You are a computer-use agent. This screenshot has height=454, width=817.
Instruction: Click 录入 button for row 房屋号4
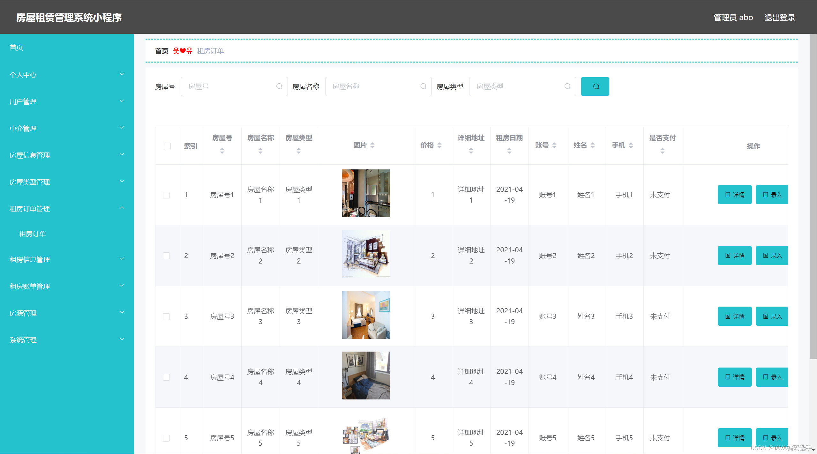772,377
